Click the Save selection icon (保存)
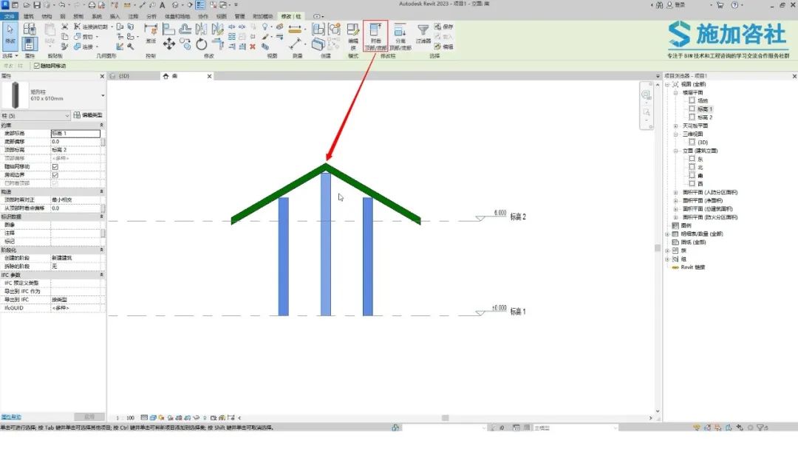Screen dimensions: 798x449 point(444,27)
